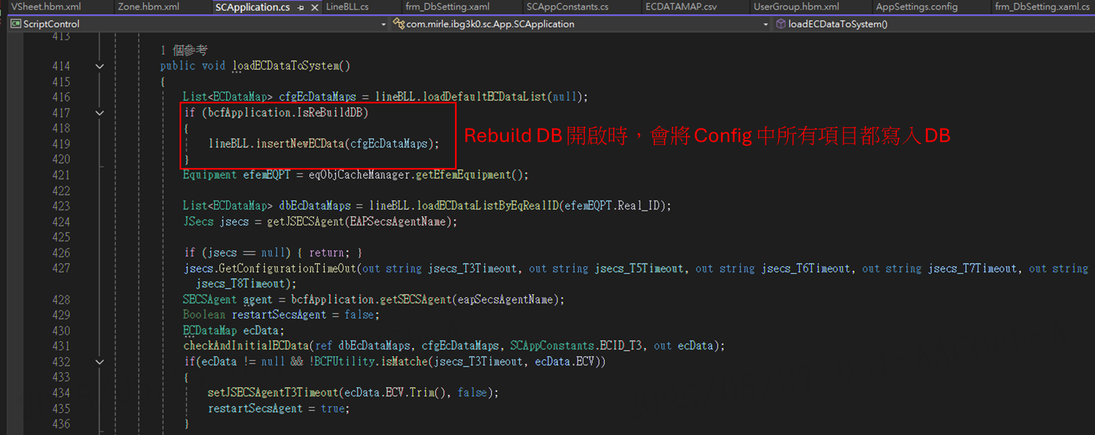The height and width of the screenshot is (435, 1095).
Task: Click the C# project icon beside ScriptControl
Action: pyautogui.click(x=16, y=24)
